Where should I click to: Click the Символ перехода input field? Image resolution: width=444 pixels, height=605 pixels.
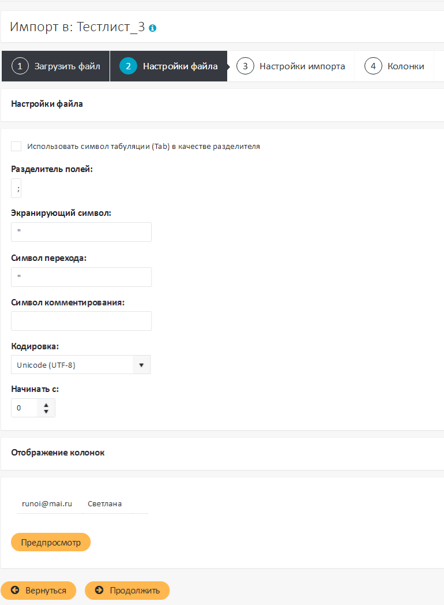pos(81,277)
